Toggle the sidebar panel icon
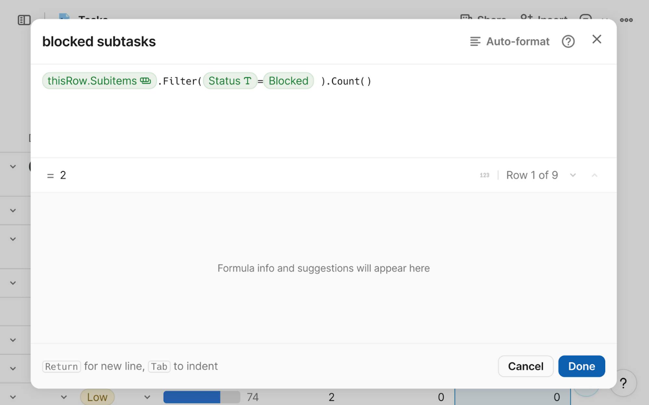 (24, 20)
